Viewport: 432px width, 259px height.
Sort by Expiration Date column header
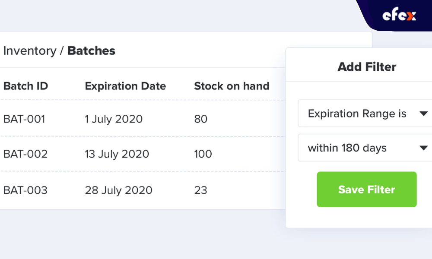coord(125,86)
